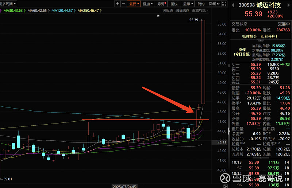This screenshot has height=188, width=292.
Task: Click the 10:13 tick trade row
Action: 260,162
